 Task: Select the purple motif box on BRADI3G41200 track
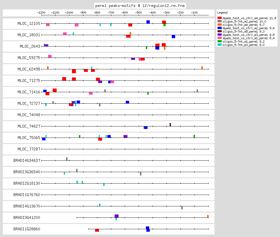(117, 216)
